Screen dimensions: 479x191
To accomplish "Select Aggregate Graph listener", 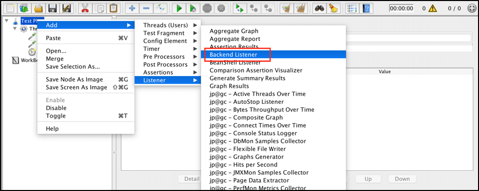I will 273,31.
